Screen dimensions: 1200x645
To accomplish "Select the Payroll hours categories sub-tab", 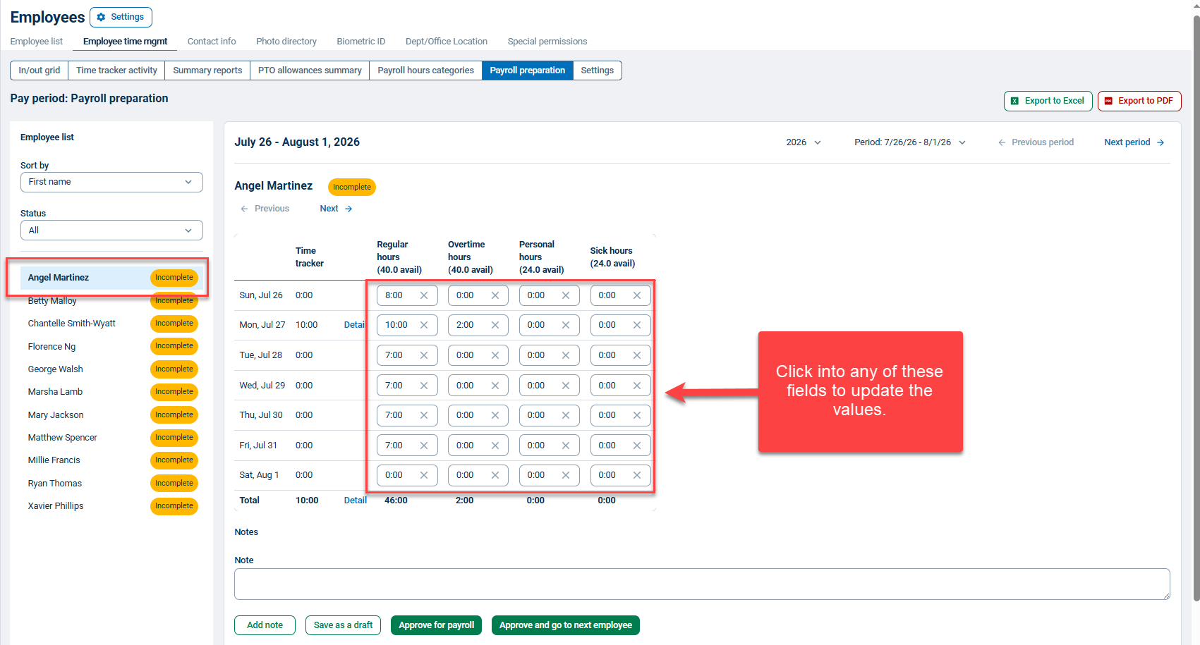I will tap(425, 70).
